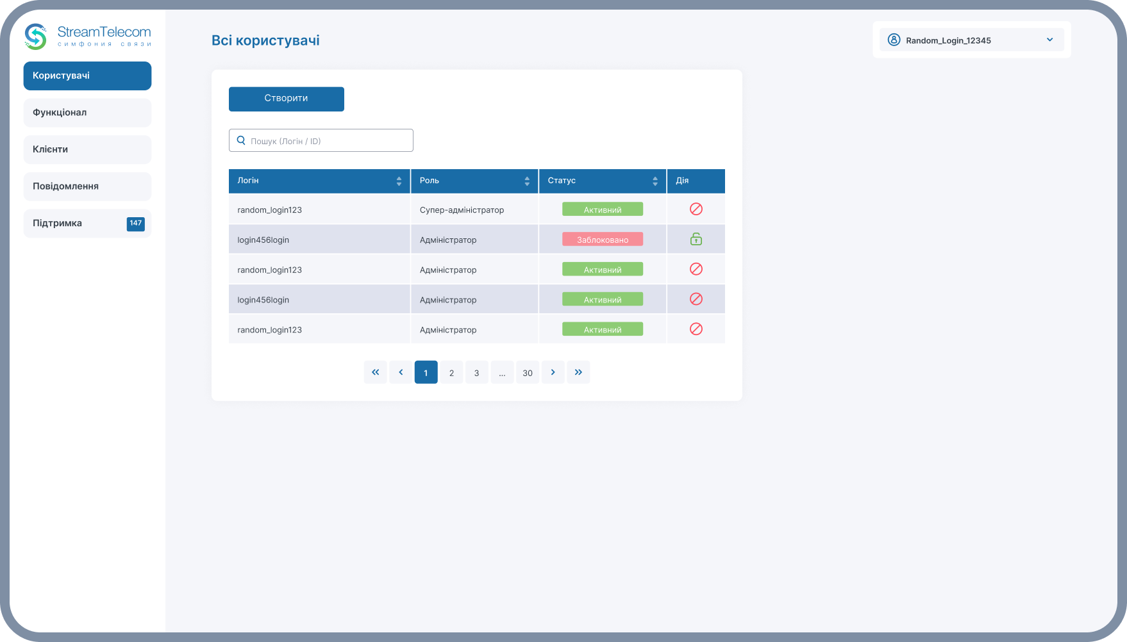This screenshot has height=642, width=1127.
Task: Open the Підтримка menu item
Action: 87,224
